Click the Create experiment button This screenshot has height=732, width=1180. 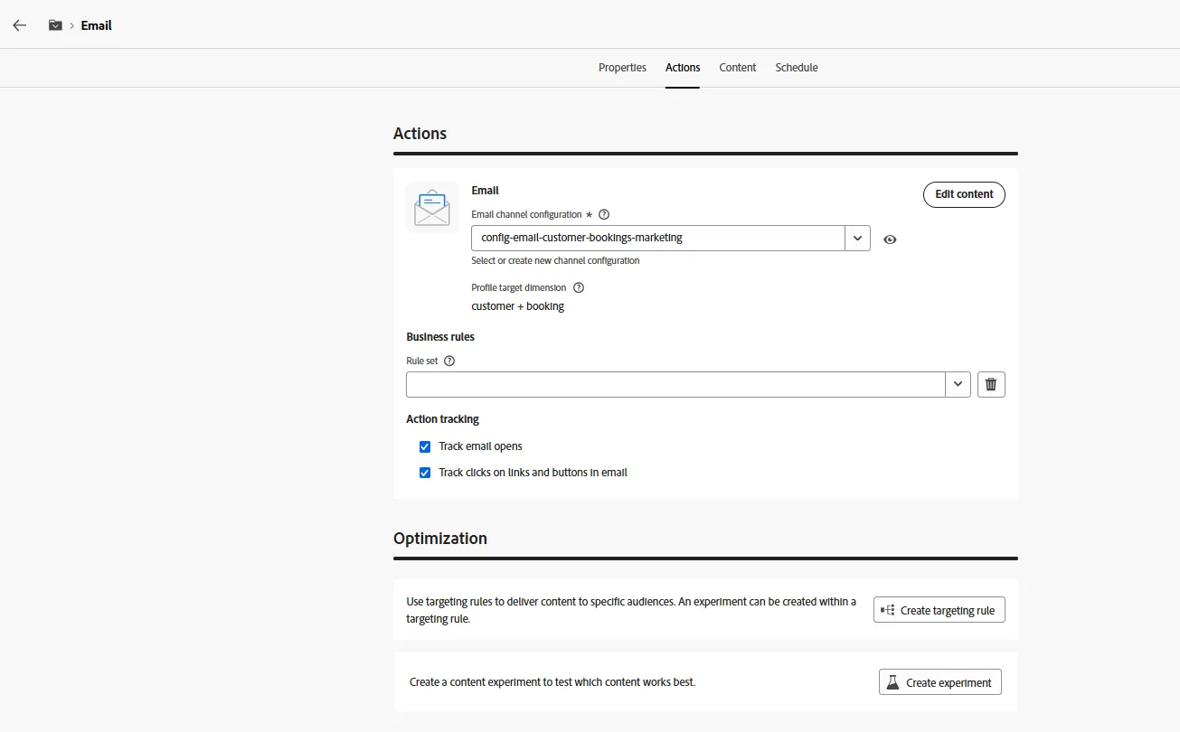tap(940, 682)
